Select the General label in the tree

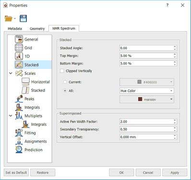(31, 39)
